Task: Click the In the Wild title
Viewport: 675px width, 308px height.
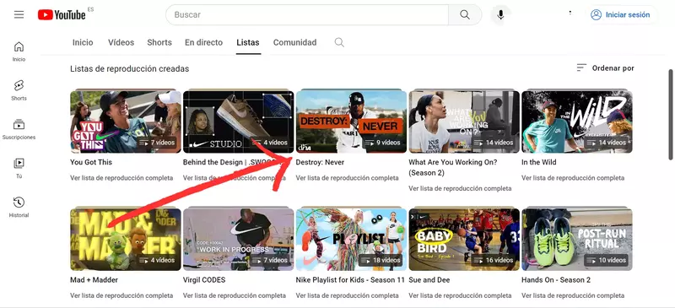Action: pos(539,162)
